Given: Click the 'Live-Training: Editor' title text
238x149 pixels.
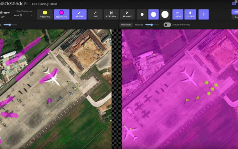Looking at the screenshot, I should [x=44, y=4].
